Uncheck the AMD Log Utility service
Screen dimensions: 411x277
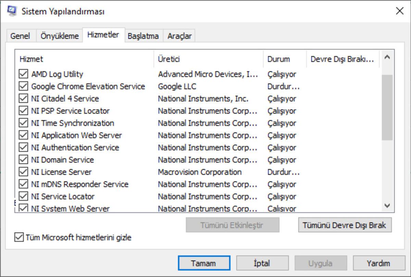point(22,74)
